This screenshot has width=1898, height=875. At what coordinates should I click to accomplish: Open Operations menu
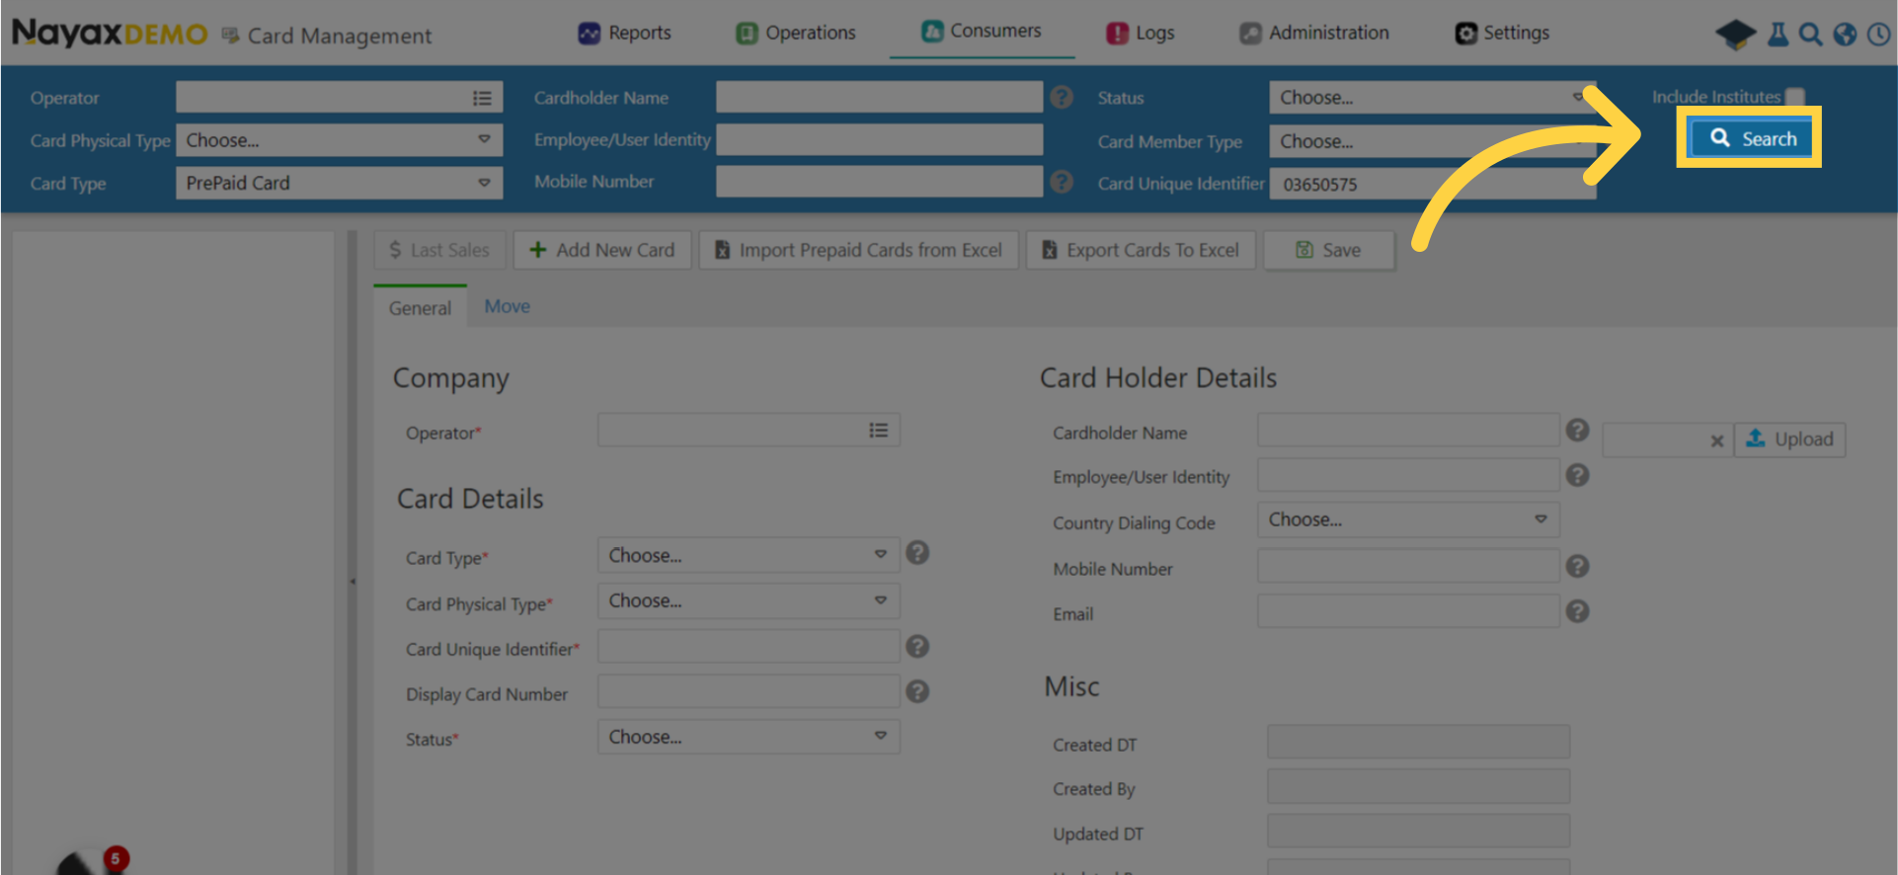point(796,33)
